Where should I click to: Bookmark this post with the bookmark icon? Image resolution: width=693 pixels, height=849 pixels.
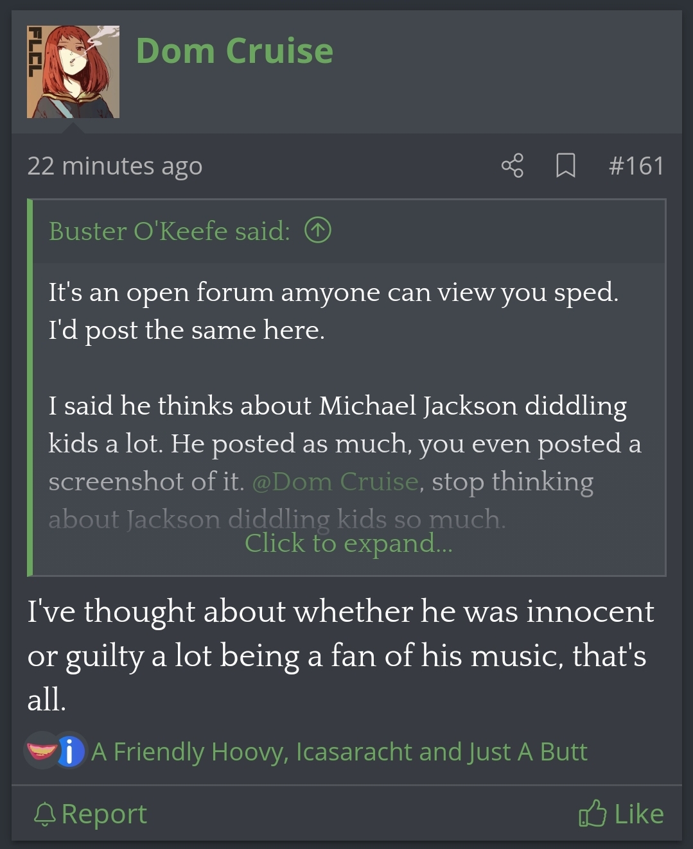point(565,166)
